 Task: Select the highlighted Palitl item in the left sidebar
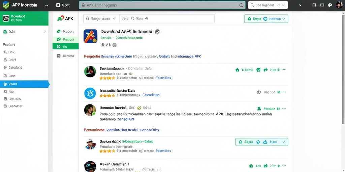pyautogui.click(x=24, y=84)
